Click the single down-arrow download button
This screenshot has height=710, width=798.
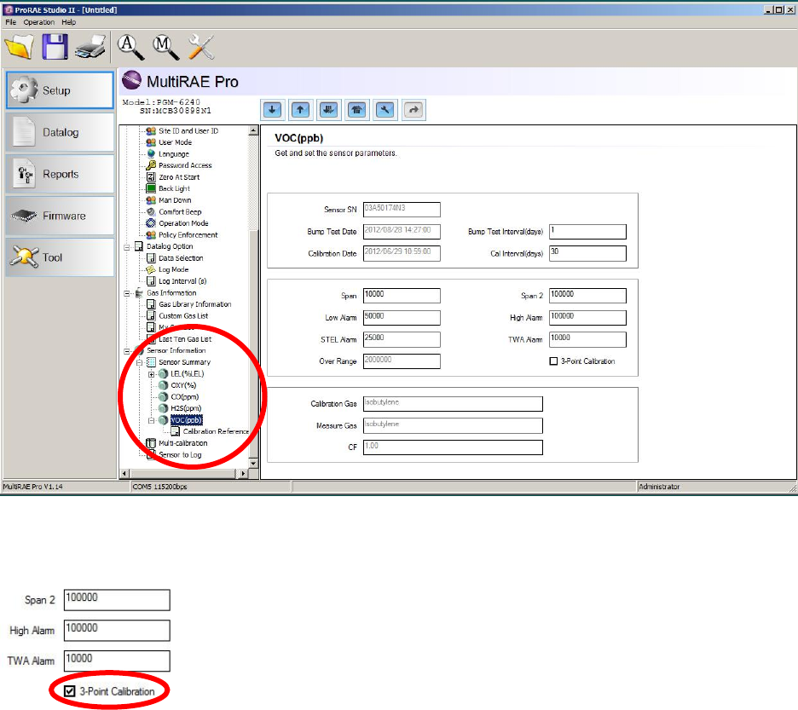tap(272, 110)
